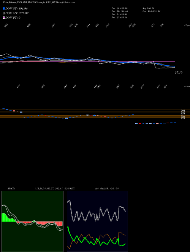Screen dimensions: 190x252
Task: Click the first blue candlestick on the far left
Action: 3,108
